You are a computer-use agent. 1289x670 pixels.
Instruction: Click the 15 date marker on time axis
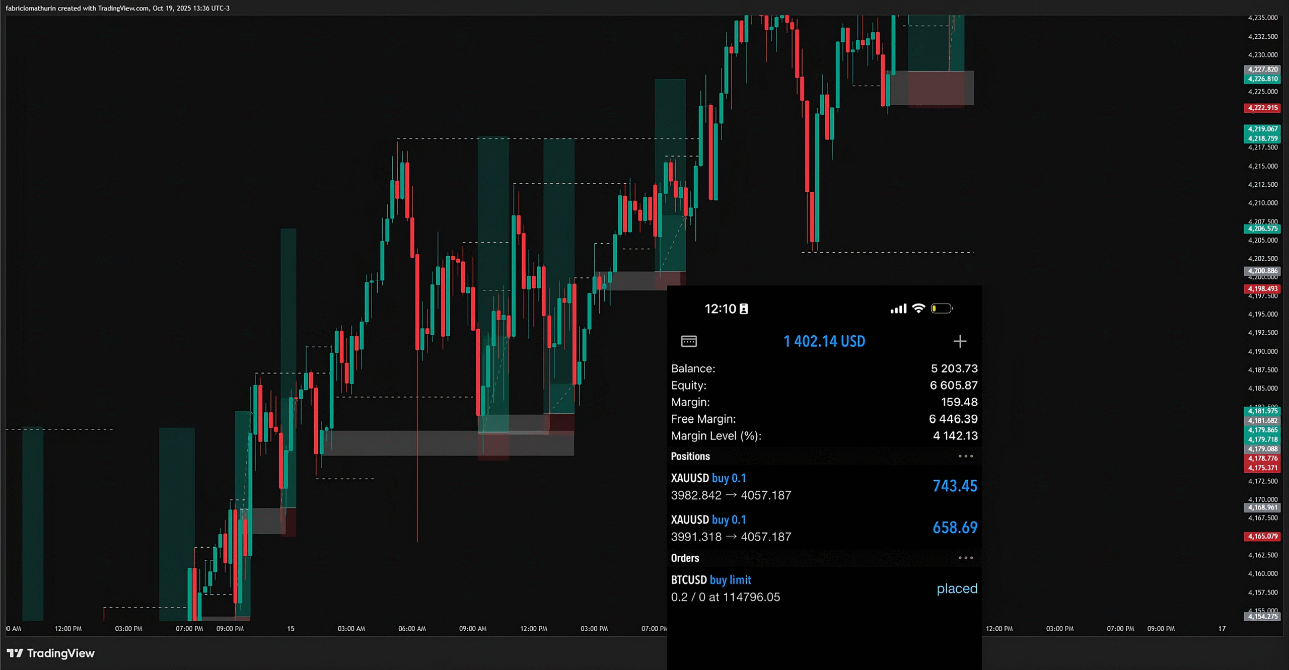(x=291, y=628)
